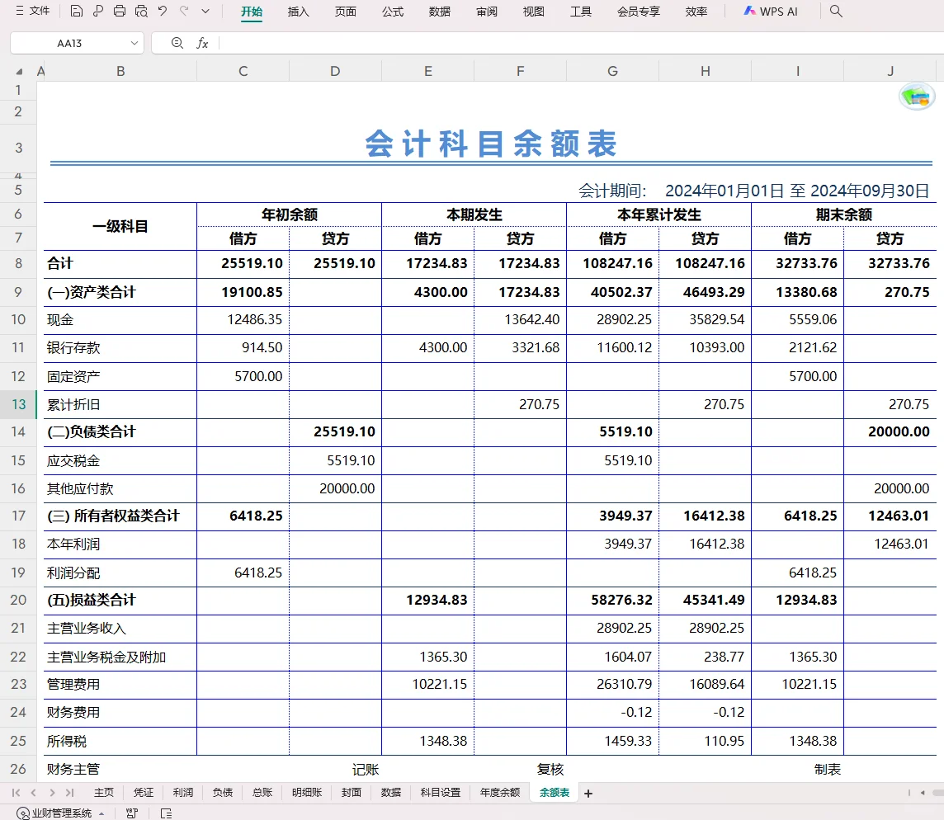Viewport: 944px width, 820px height.
Task: Click the Name Box showing AA13
Action: pos(69,44)
